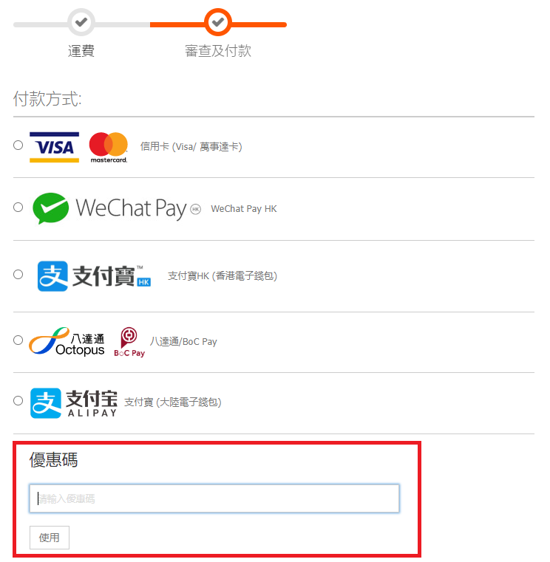Click the 審查及付款 step label
The width and height of the screenshot is (550, 562).
[218, 51]
